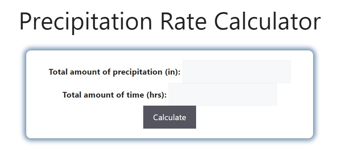Place cursor in the hours box
The height and width of the screenshot is (152, 347).
pyautogui.click(x=223, y=94)
